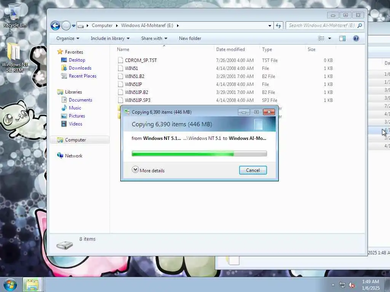The height and width of the screenshot is (292, 390).
Task: Open Desktop under Favorites
Action: click(77, 60)
